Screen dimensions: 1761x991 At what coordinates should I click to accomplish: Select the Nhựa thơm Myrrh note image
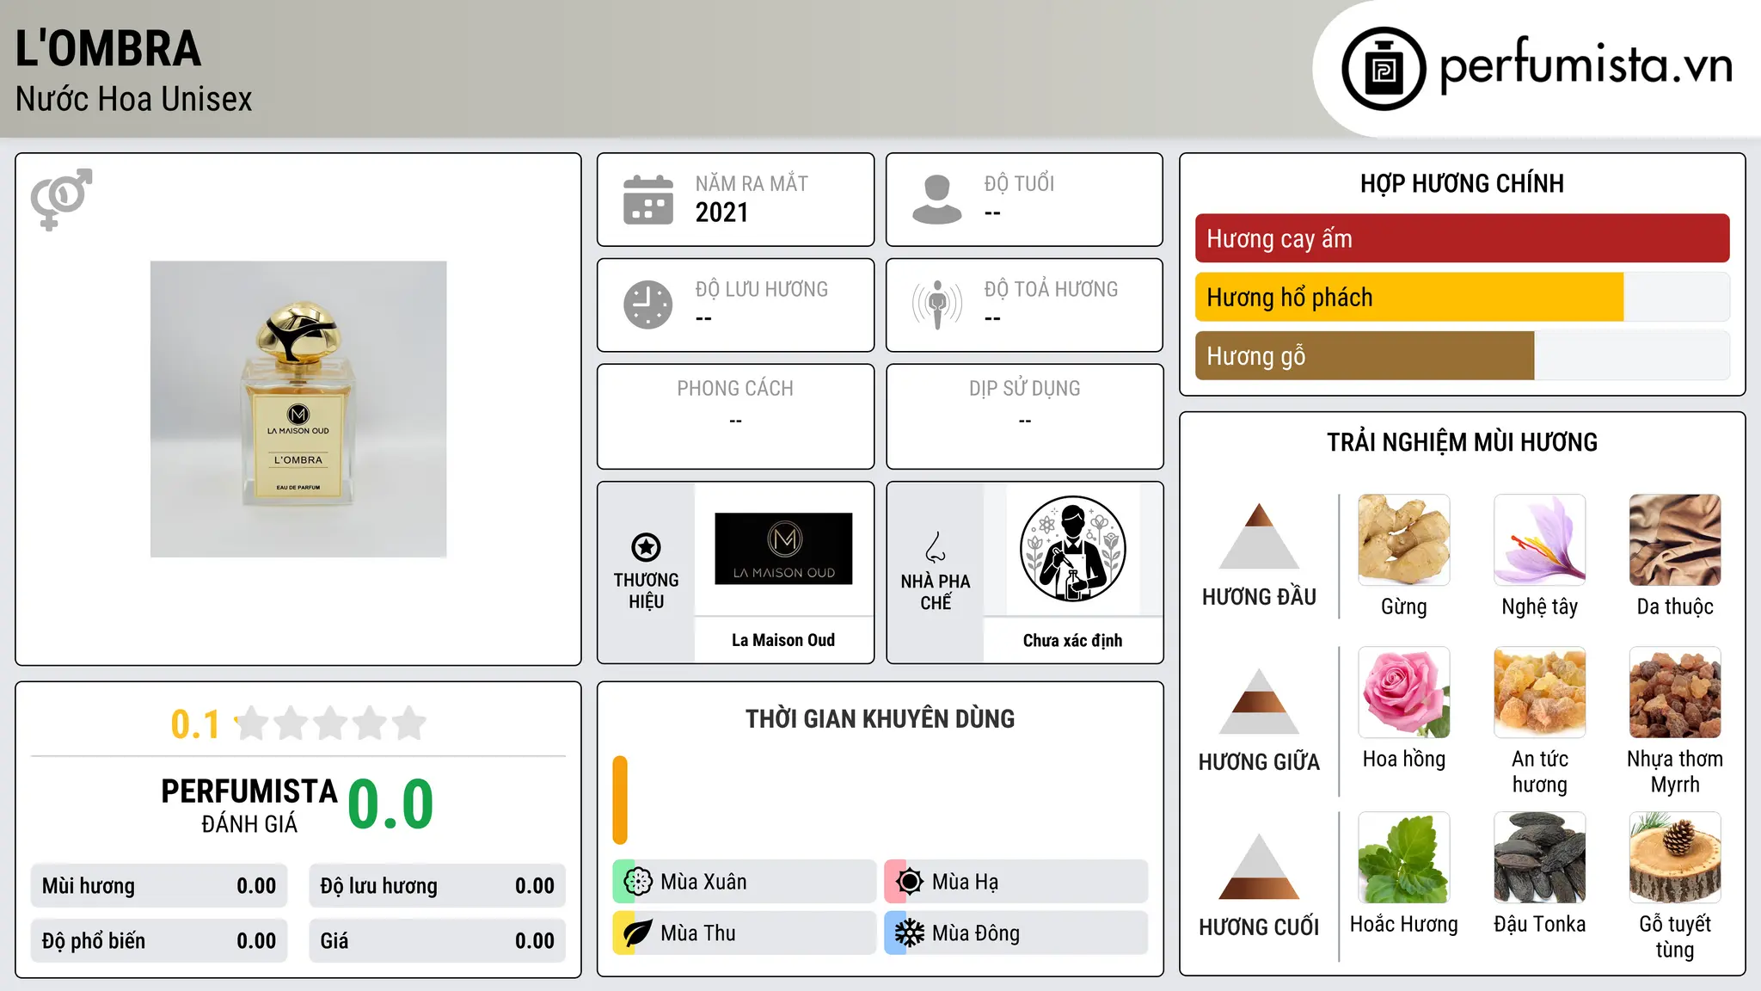point(1675,692)
